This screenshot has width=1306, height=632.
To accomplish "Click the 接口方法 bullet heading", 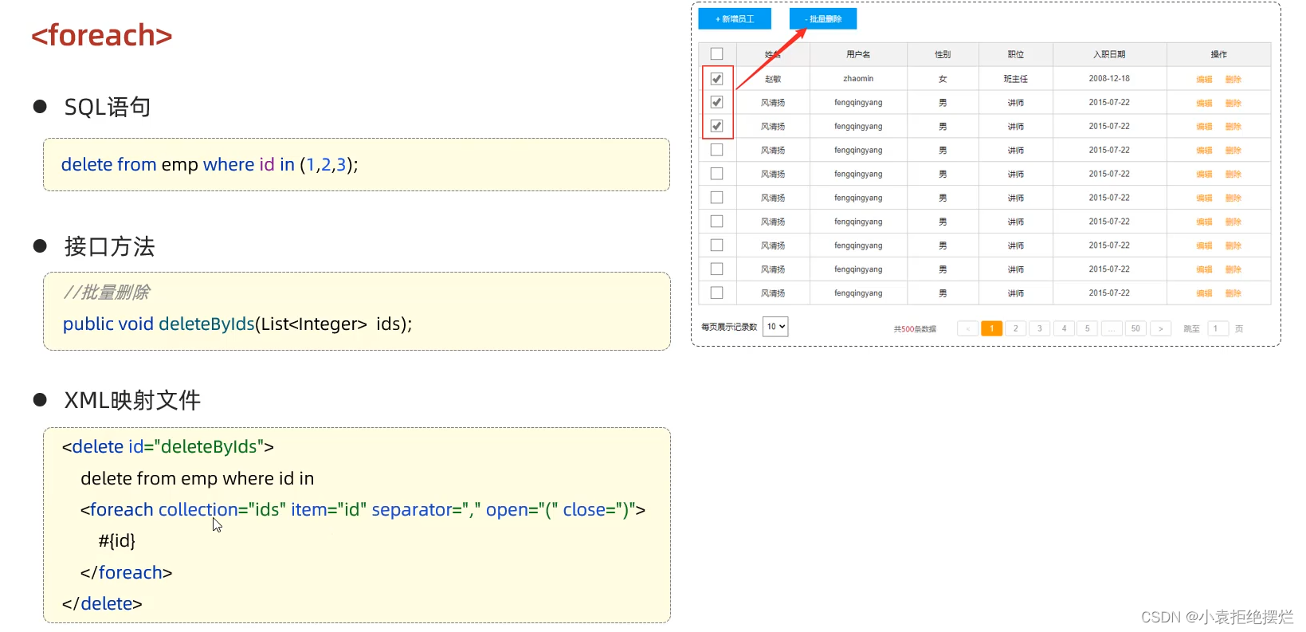I will [x=110, y=246].
